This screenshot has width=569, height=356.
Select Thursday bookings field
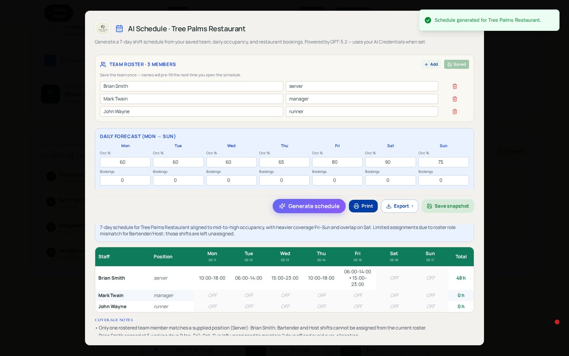tap(284, 180)
